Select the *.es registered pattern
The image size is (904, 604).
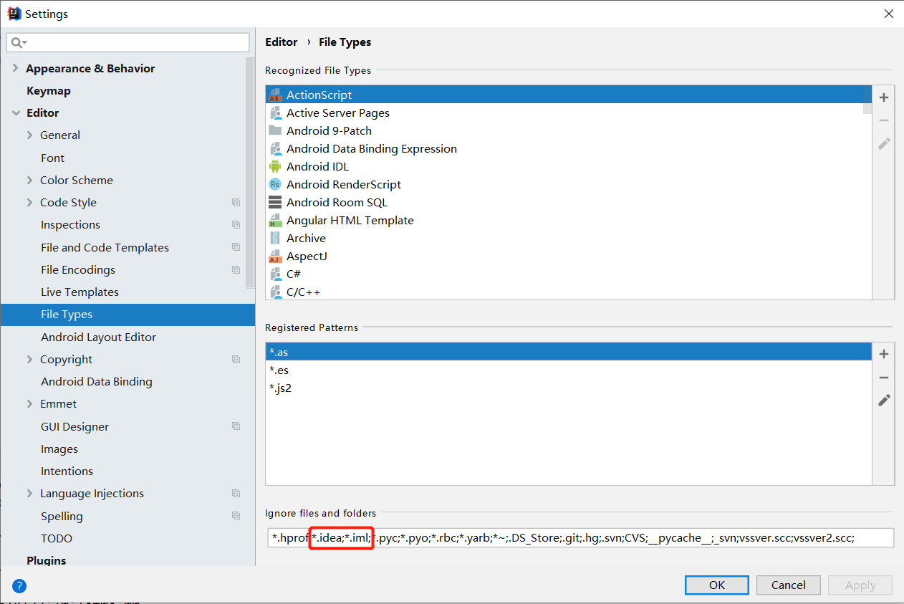tap(569, 370)
